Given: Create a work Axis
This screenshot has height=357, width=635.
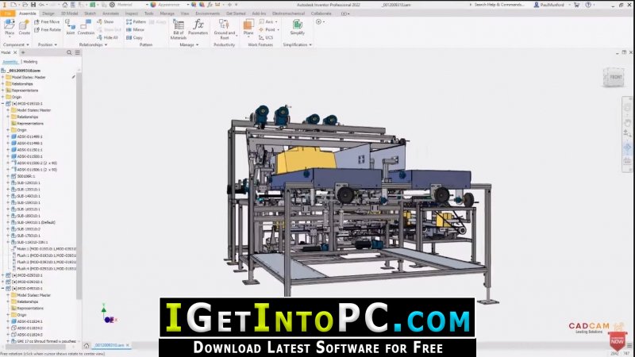Looking at the screenshot, I should [x=268, y=22].
